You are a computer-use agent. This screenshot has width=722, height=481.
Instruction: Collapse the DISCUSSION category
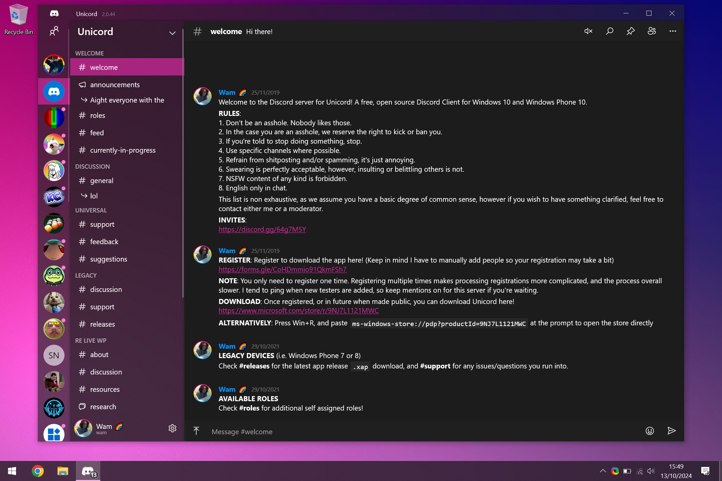[x=92, y=166]
